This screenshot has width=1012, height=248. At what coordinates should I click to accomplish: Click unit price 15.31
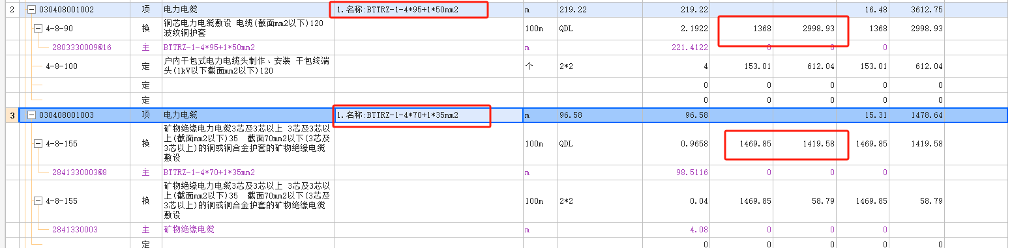pos(876,115)
